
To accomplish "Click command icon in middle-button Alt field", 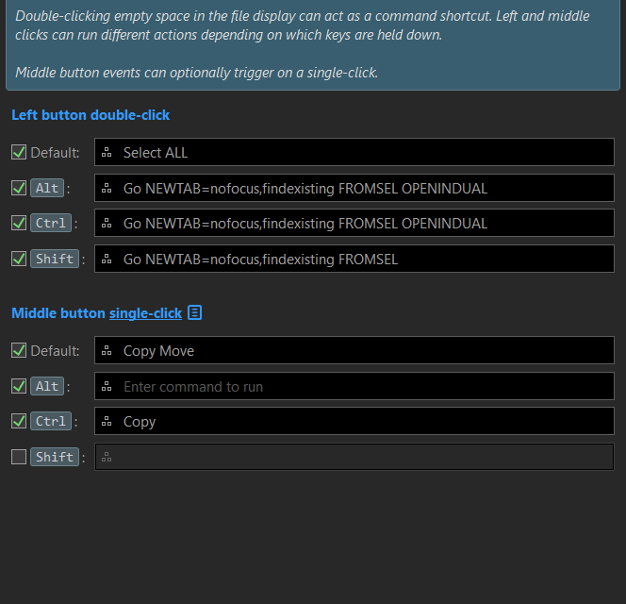I will tap(107, 387).
